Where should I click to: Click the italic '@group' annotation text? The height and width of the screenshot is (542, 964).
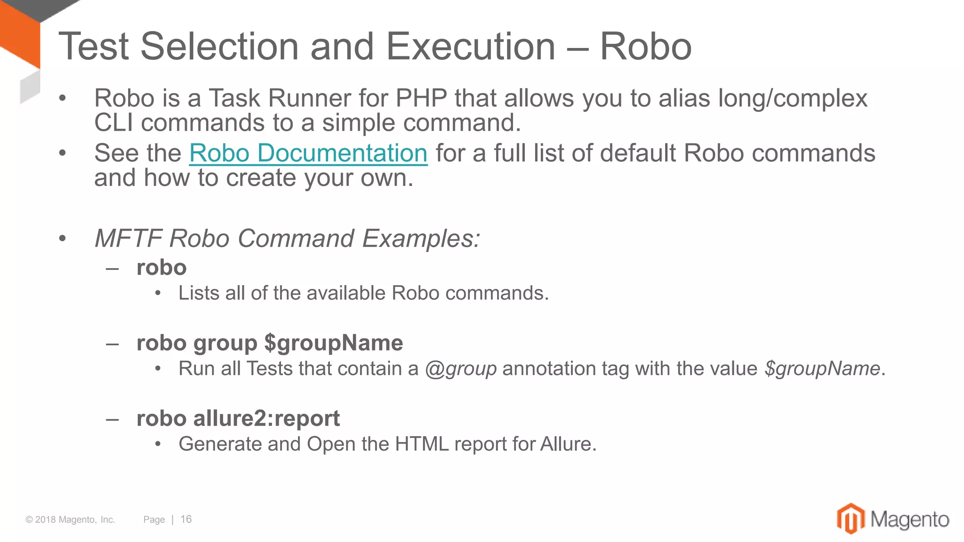pos(460,368)
